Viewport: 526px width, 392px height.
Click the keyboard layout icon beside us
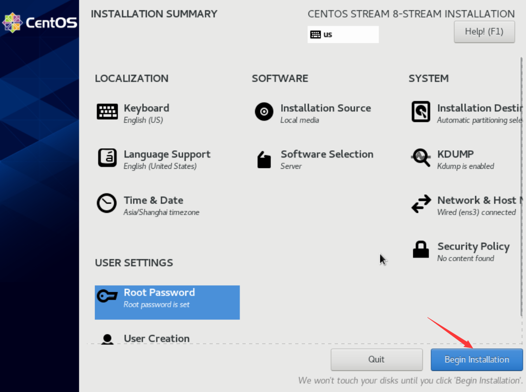[x=315, y=34]
